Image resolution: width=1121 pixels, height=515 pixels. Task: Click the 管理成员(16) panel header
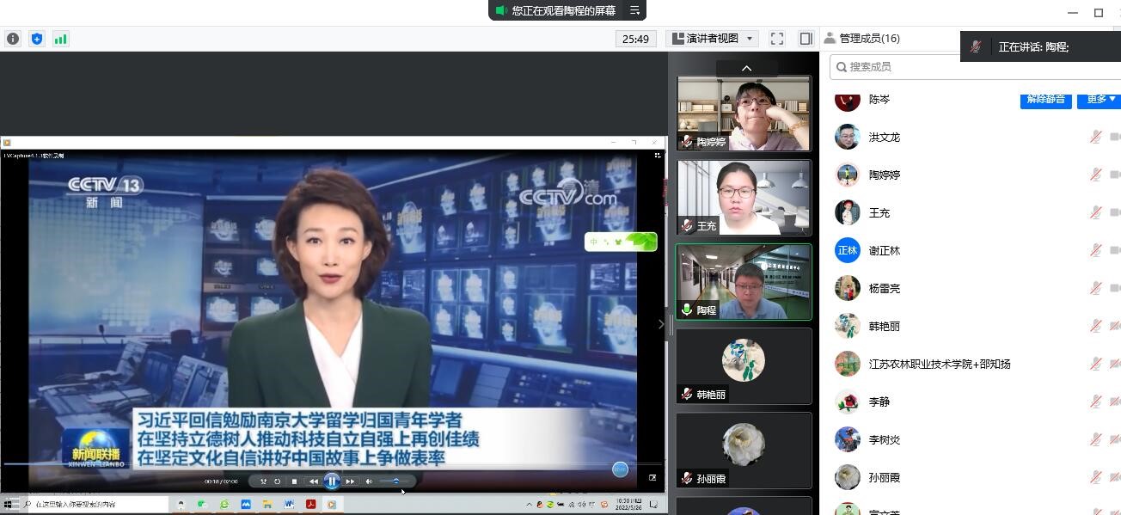(862, 39)
